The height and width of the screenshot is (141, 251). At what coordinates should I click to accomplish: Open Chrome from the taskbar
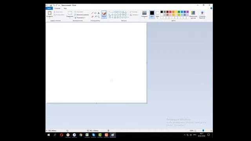coord(81,135)
